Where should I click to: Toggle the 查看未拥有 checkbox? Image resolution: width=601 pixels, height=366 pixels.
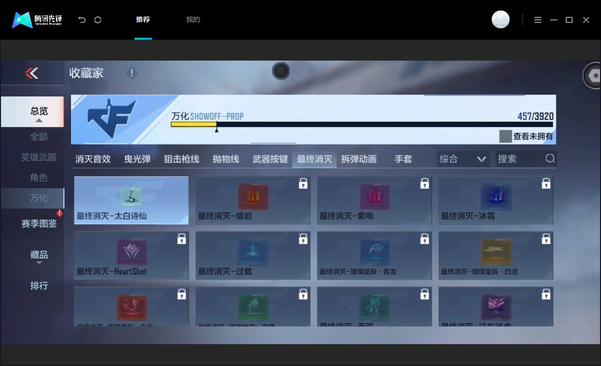(506, 136)
